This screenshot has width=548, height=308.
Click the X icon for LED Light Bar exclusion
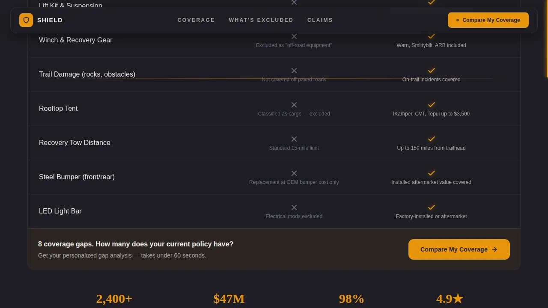(x=294, y=207)
